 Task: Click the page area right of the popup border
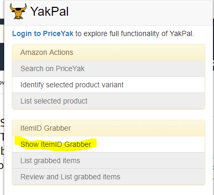coord(213,105)
